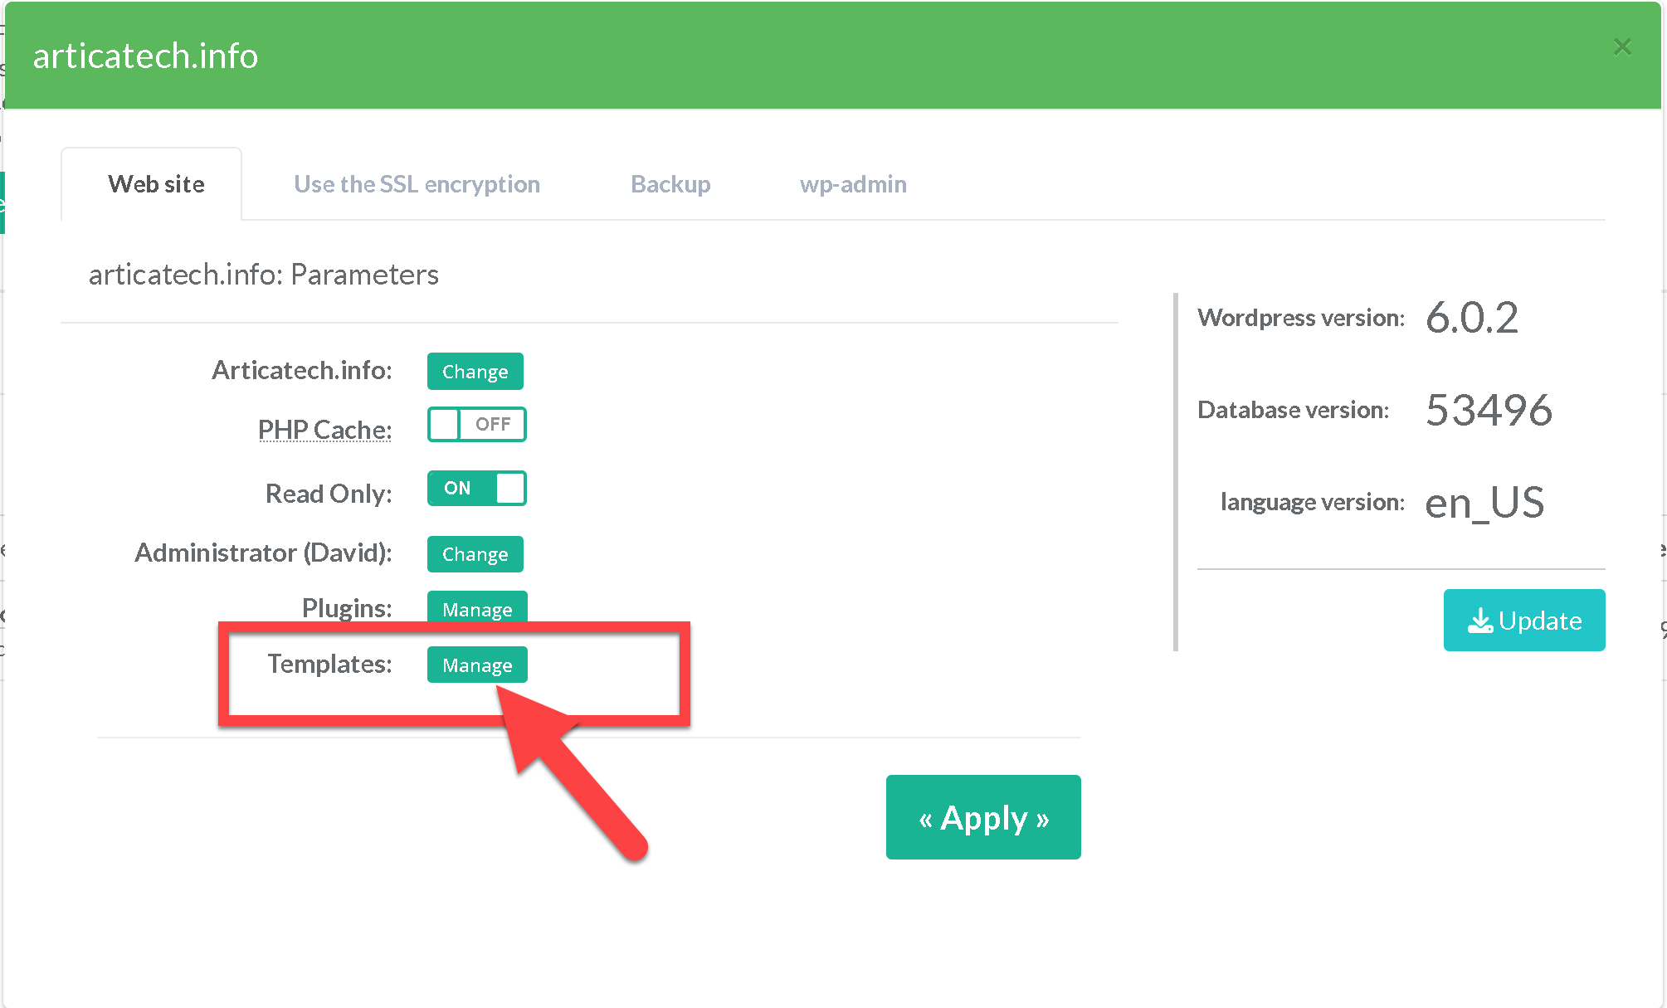Click the Database version value 53496
The image size is (1667, 1008).
1489,410
